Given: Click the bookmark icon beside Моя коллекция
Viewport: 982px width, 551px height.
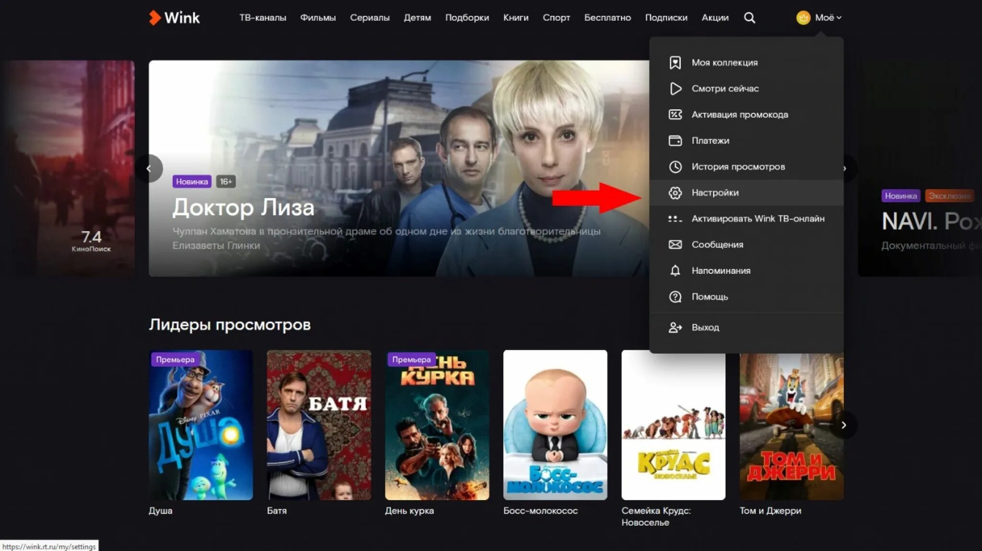Looking at the screenshot, I should 675,63.
